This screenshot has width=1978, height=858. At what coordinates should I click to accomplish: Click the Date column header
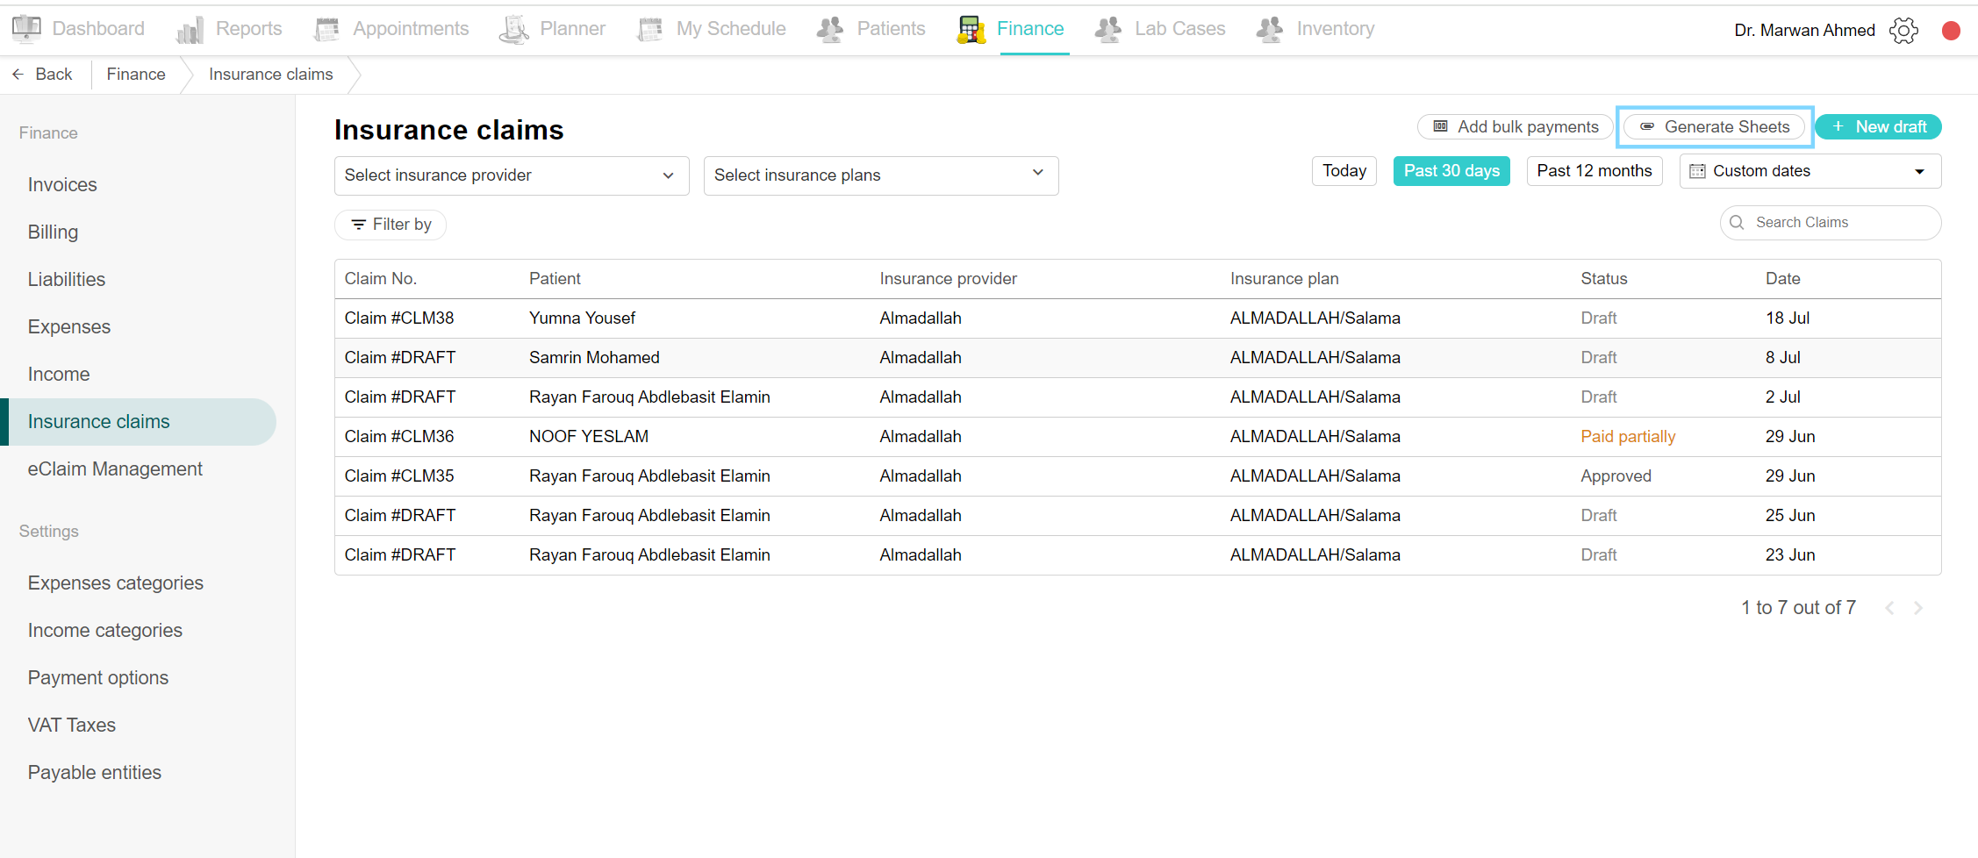click(1782, 279)
